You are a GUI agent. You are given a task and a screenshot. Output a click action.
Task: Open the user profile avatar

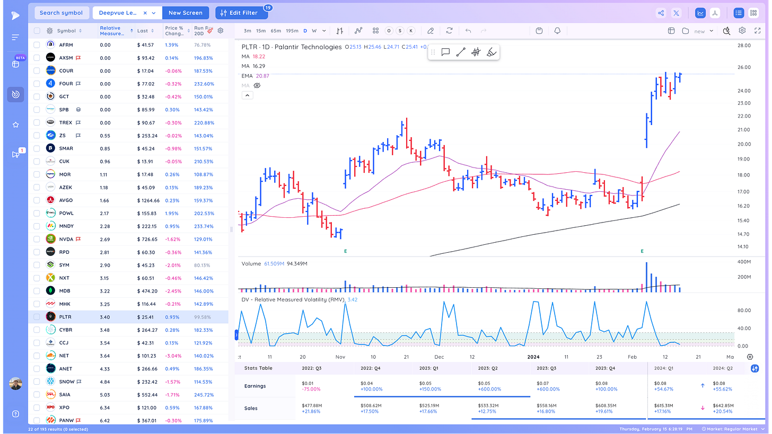pyautogui.click(x=15, y=384)
